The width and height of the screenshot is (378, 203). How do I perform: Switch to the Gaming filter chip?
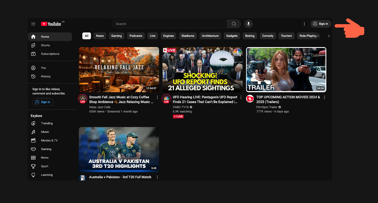click(x=116, y=36)
